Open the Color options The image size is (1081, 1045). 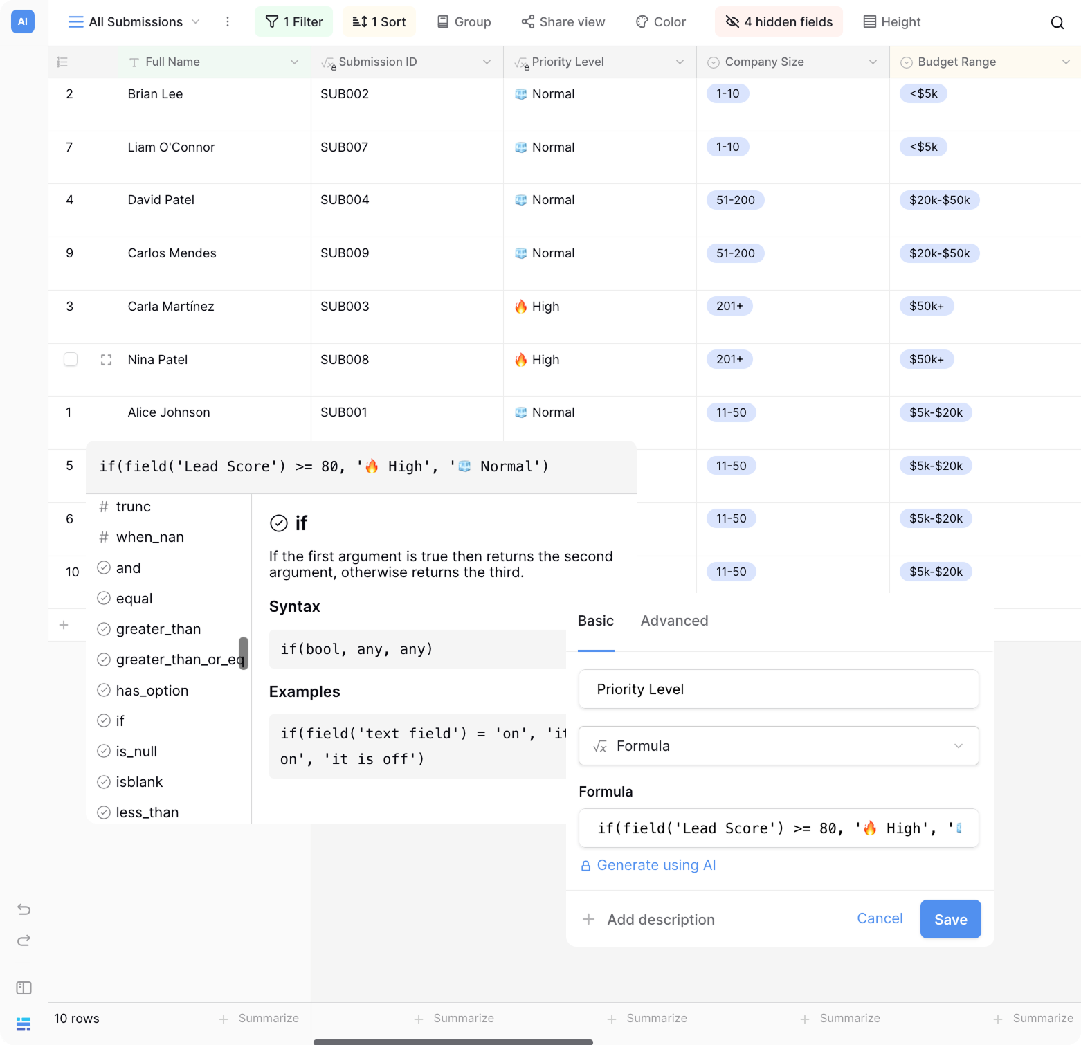(661, 21)
